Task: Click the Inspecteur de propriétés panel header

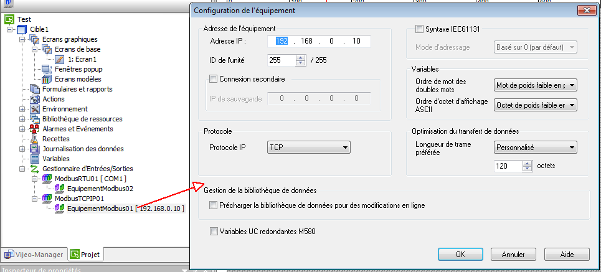Action: click(x=95, y=269)
